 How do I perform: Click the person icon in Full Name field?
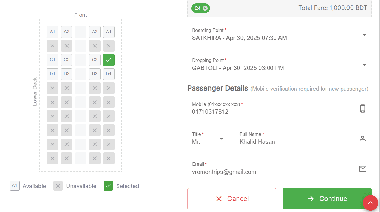tap(363, 139)
